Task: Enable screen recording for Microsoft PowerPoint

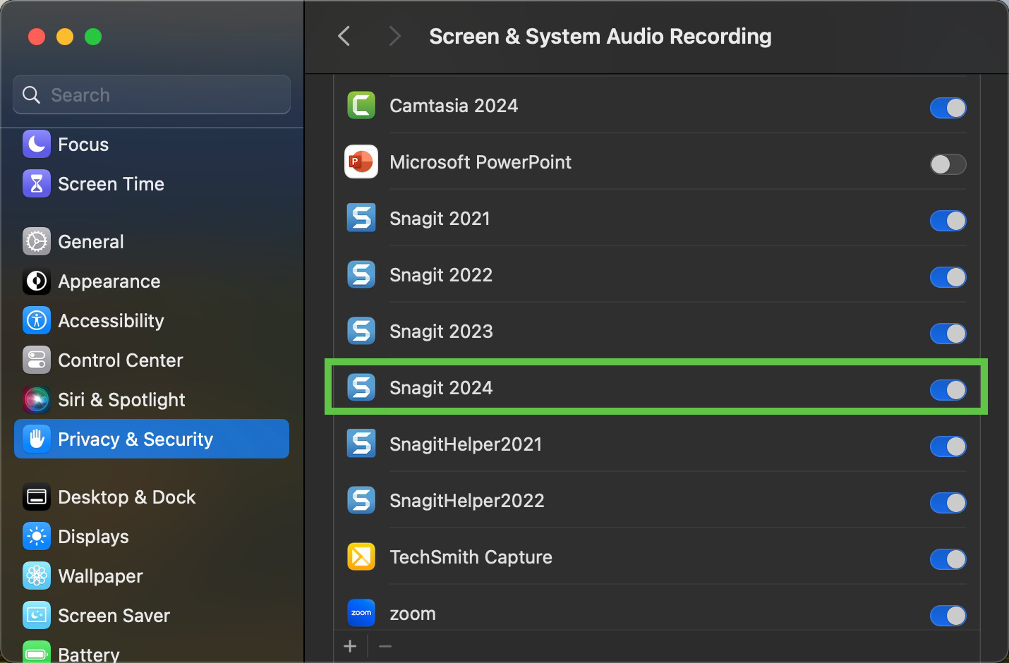Action: coord(948,164)
